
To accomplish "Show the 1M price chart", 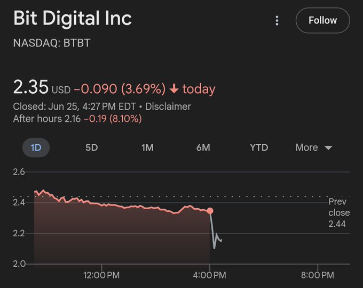I will 147,147.
